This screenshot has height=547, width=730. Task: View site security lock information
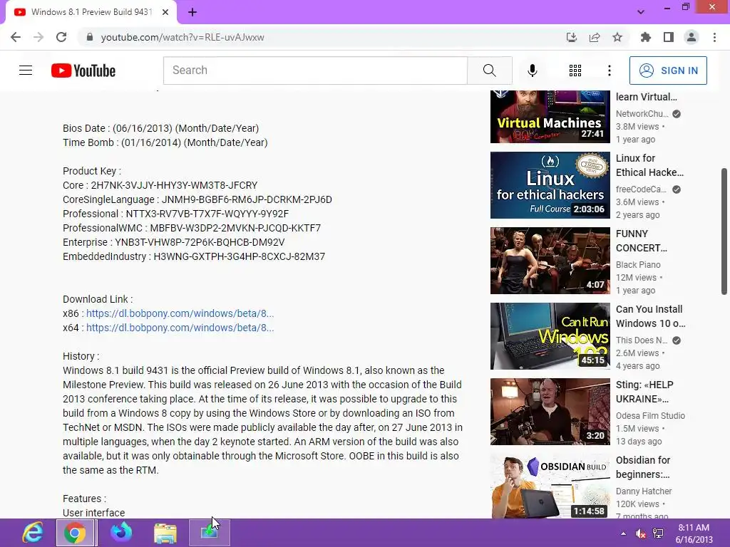click(90, 37)
